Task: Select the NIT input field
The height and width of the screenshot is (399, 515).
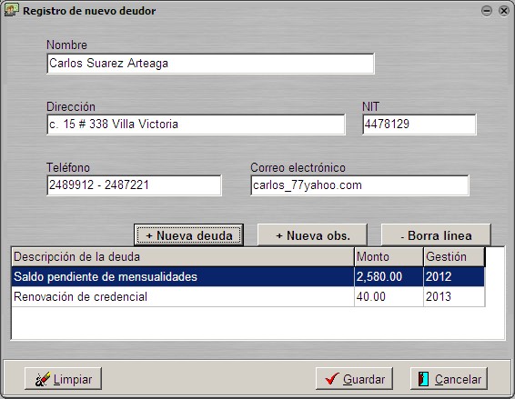Action: (419, 125)
